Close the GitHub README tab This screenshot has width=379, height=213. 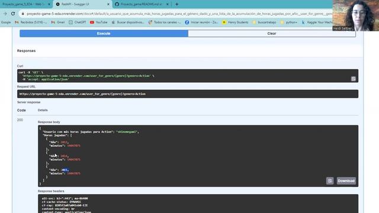coord(167,4)
